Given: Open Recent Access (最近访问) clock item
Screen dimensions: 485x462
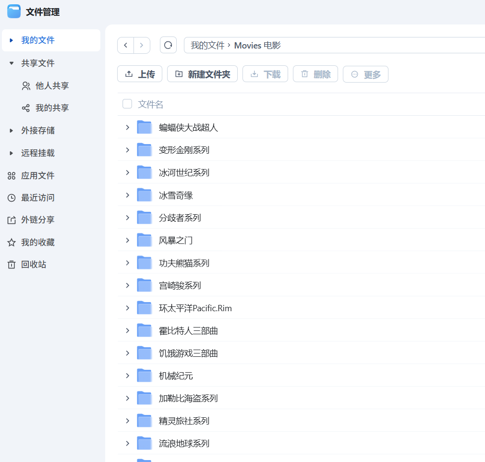Looking at the screenshot, I should click(x=37, y=198).
